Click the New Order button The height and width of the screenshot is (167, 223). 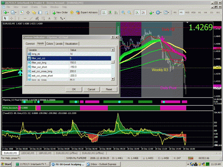(60, 12)
